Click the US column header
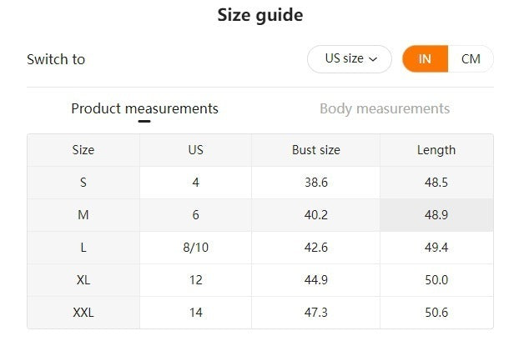The height and width of the screenshot is (341, 524). click(196, 150)
